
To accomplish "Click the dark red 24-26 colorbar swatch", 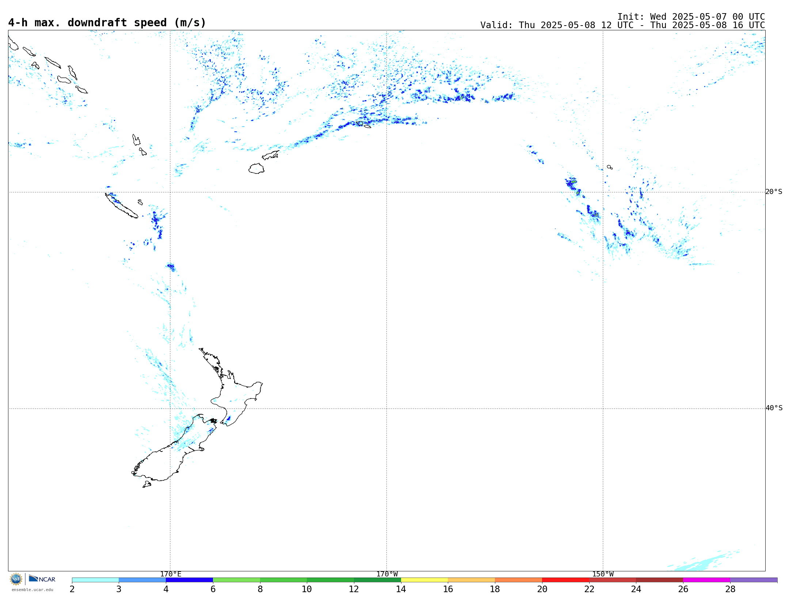I will click(x=660, y=580).
